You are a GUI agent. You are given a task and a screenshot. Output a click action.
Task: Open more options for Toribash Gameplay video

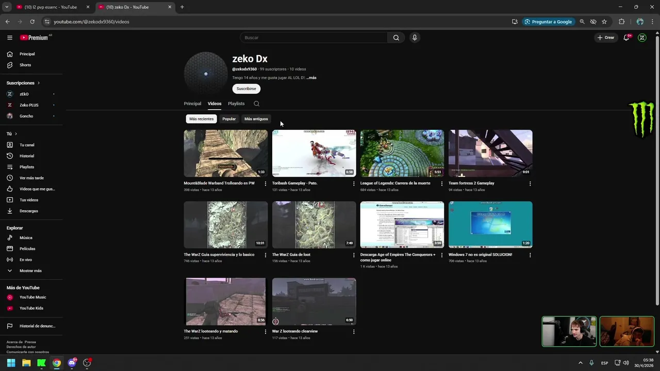354,183
